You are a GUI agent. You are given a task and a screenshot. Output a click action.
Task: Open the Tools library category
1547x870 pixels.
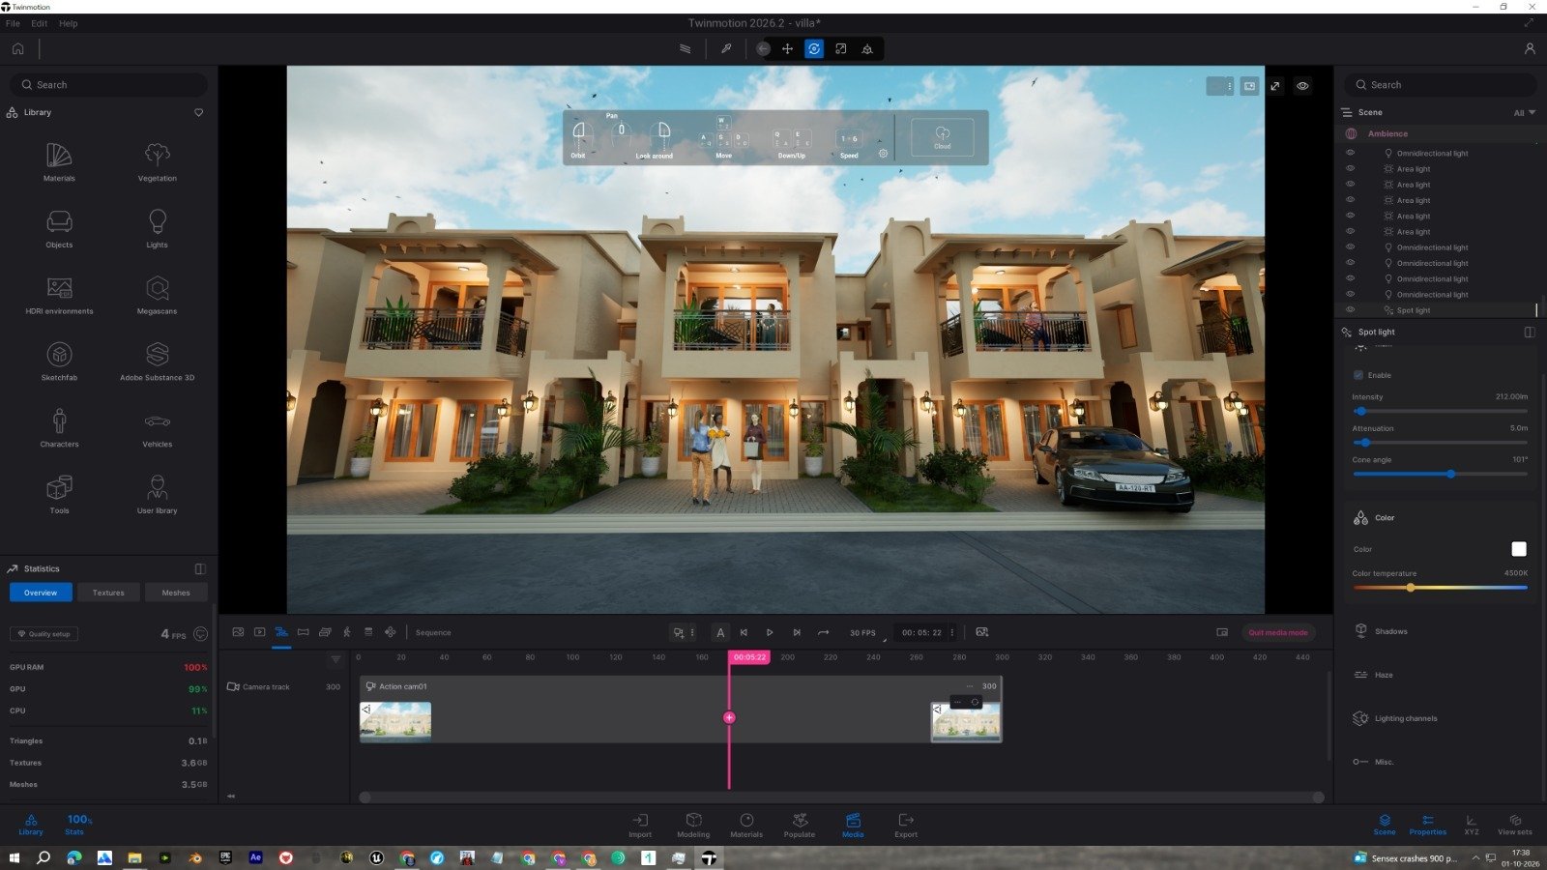(x=59, y=494)
